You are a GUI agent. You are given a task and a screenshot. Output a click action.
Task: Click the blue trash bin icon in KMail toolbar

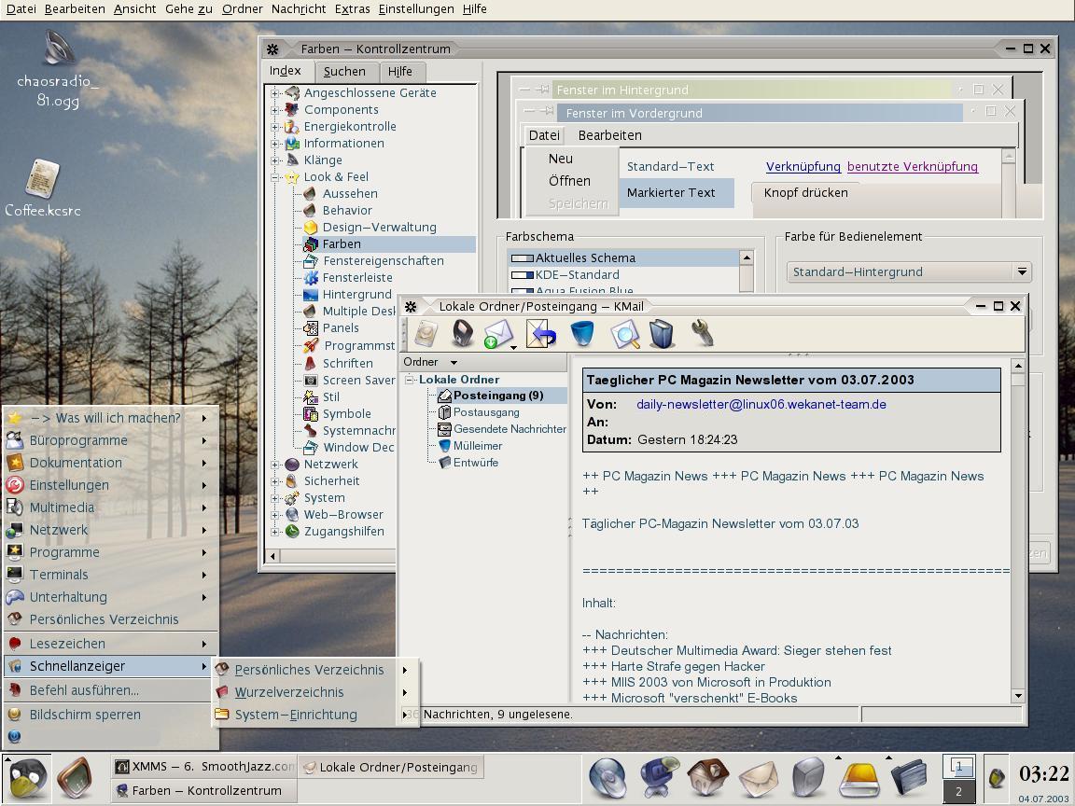[582, 335]
